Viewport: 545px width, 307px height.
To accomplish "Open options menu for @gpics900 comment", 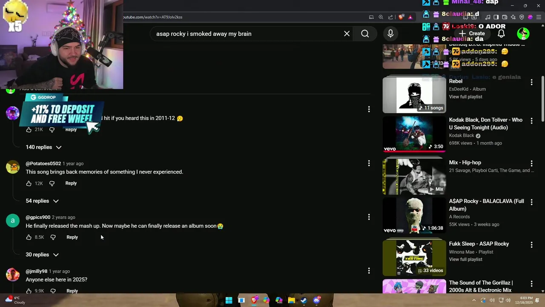I will (369, 217).
